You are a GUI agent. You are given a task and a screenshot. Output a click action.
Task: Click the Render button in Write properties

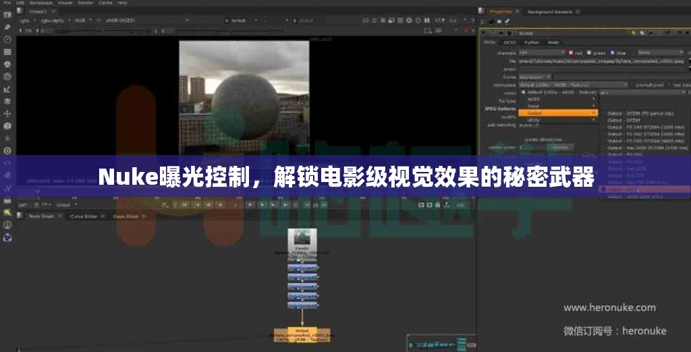pyautogui.click(x=561, y=148)
